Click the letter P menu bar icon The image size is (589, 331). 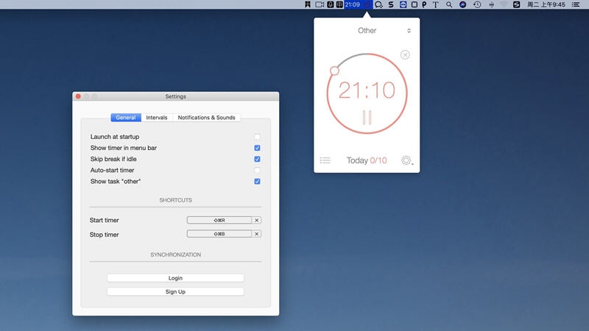[x=424, y=4]
